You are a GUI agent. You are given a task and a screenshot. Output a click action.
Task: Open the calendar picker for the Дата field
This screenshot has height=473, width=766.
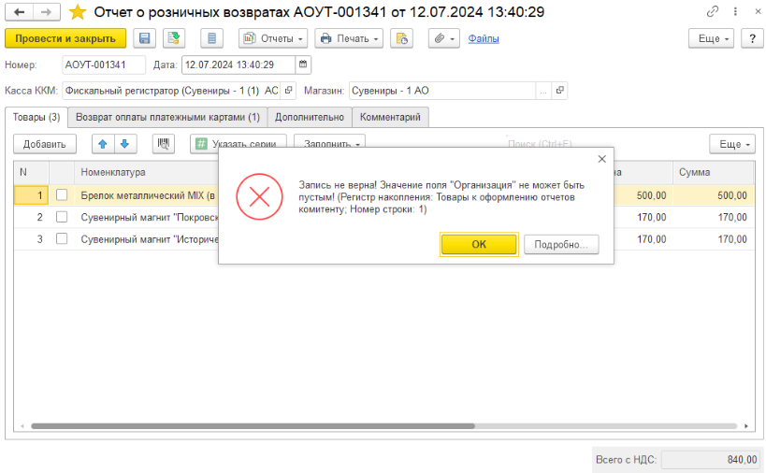coord(303,64)
